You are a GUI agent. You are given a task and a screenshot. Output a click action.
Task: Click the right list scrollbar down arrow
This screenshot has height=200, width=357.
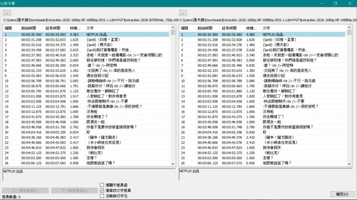point(349,164)
